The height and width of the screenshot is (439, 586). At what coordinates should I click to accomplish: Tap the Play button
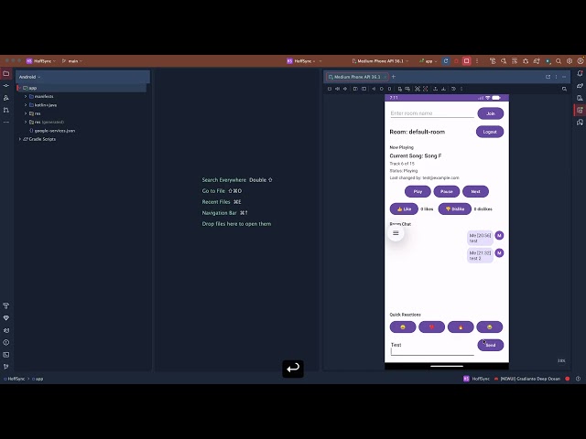tap(418, 191)
